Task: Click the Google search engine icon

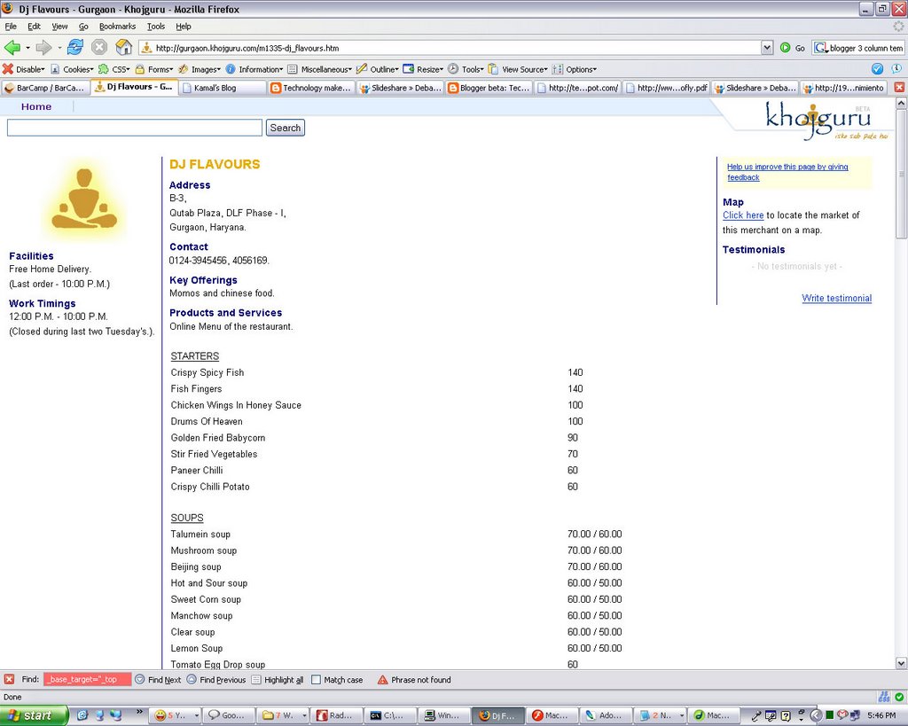Action: click(x=820, y=48)
